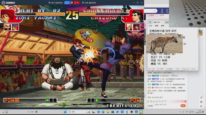Click the volume icon in the system tray
Image resolution: width=206 pixels, height=115 pixels.
coord(193,112)
